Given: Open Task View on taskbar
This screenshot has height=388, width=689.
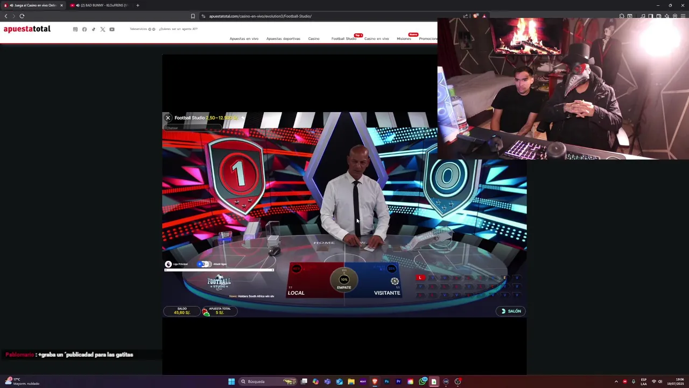Looking at the screenshot, I should (304, 382).
